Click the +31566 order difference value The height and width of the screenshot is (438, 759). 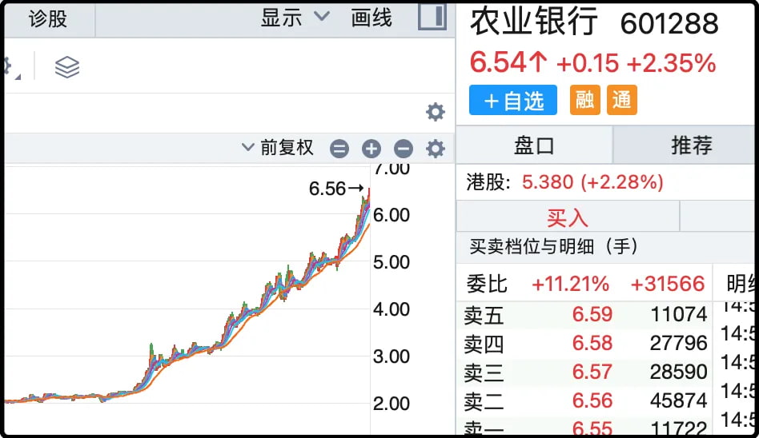tap(668, 284)
